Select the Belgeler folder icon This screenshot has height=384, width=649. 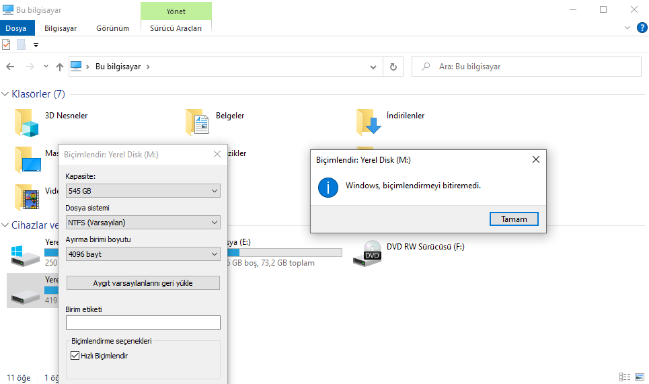198,122
